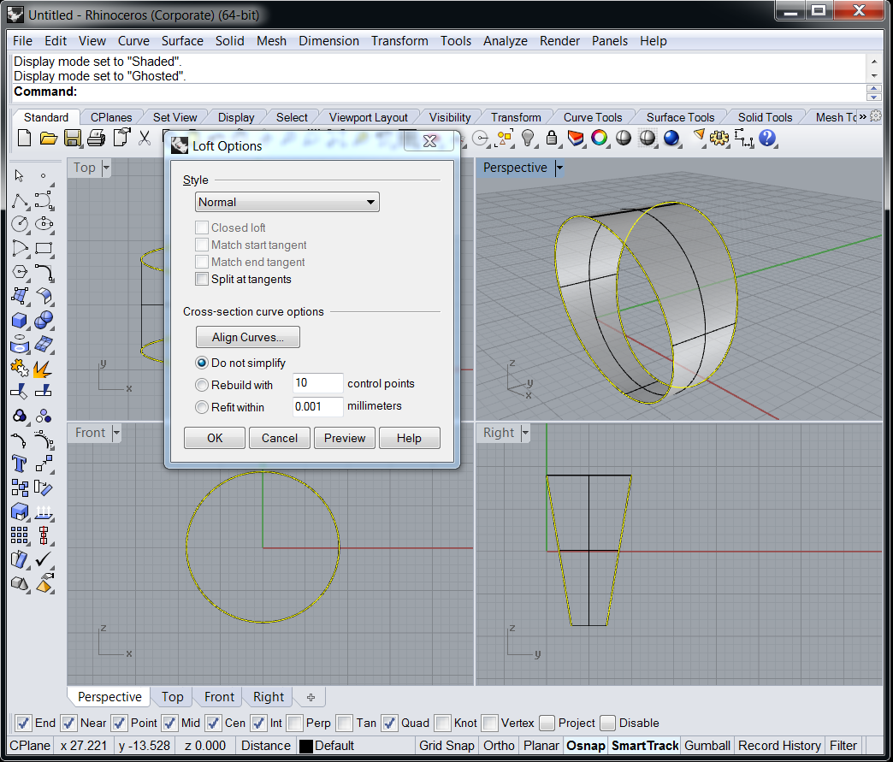The width and height of the screenshot is (893, 762).
Task: Open the Perspective viewport menu arrow
Action: click(x=559, y=168)
